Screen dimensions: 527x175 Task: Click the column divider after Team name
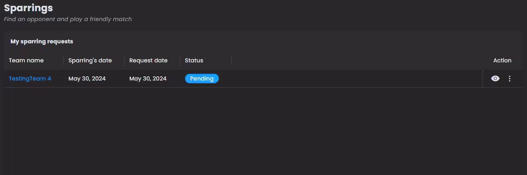click(63, 61)
